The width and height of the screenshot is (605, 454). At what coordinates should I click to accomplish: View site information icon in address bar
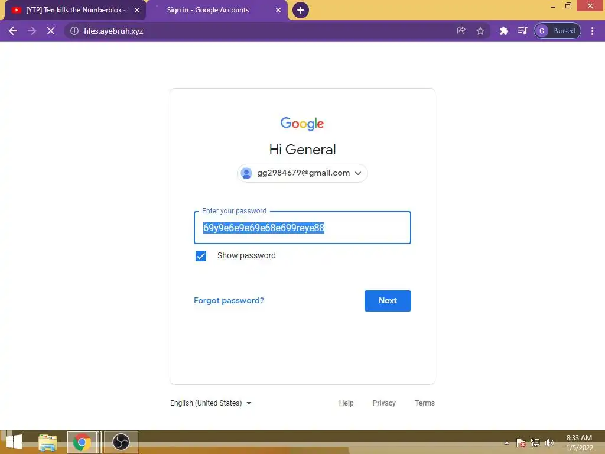[x=74, y=31]
